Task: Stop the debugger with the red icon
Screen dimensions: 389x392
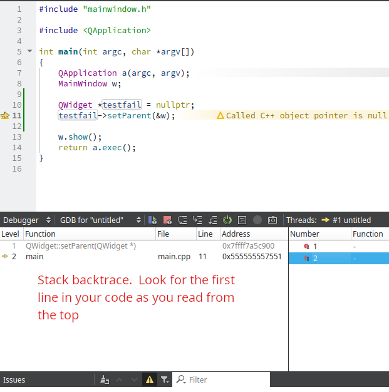Action: coord(167,220)
